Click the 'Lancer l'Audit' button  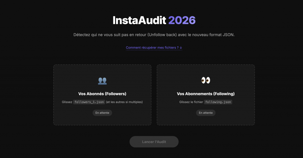coord(154,142)
